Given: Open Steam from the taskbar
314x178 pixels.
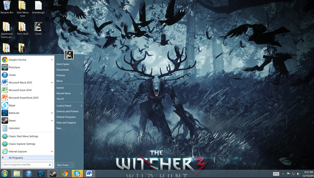Looking at the screenshot, I should 53,174.
